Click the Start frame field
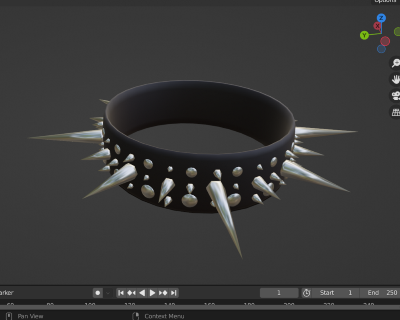The width and height of the screenshot is (400, 320). (x=336, y=293)
